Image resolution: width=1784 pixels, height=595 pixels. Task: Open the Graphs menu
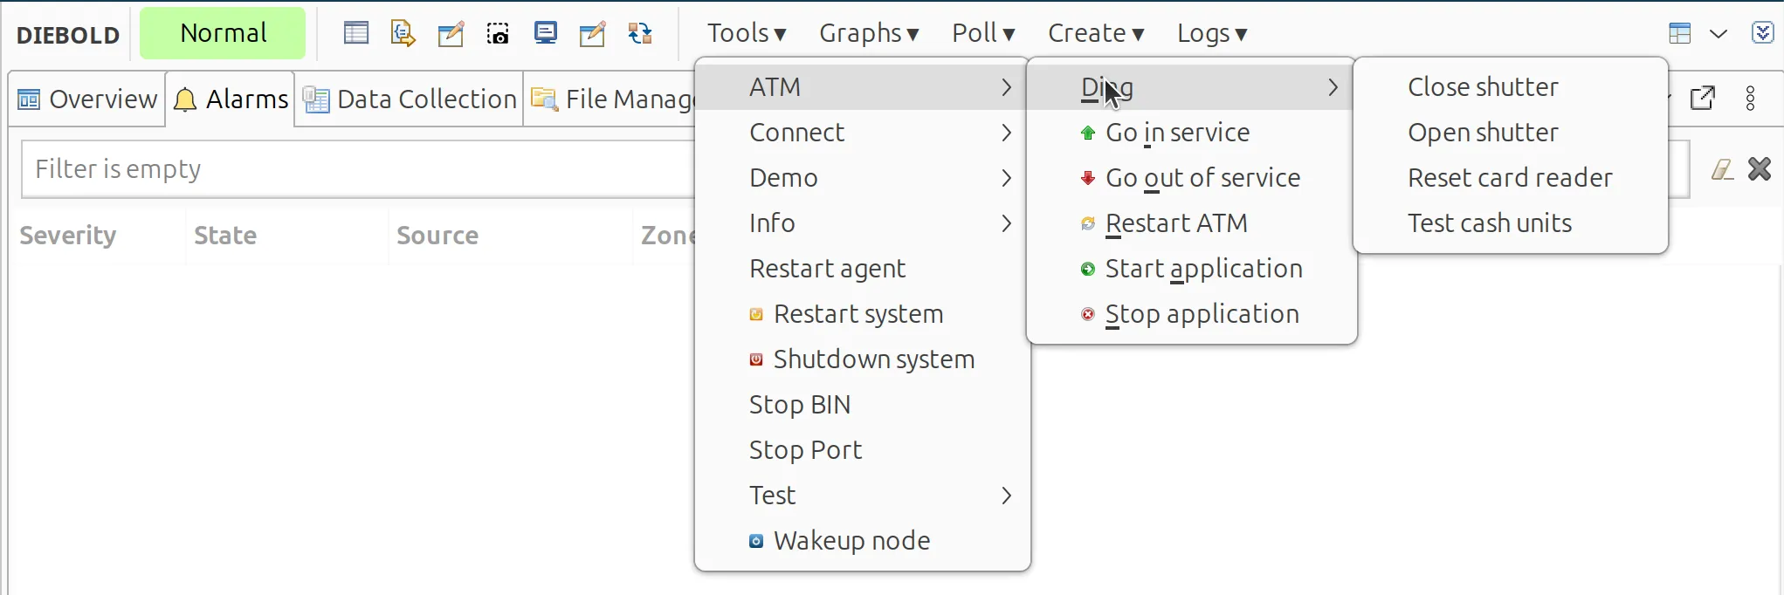869,33
